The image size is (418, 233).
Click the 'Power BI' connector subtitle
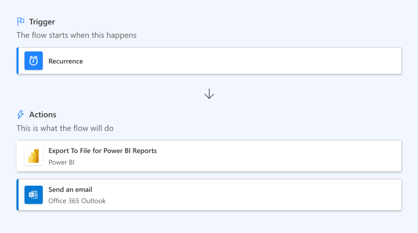click(61, 162)
